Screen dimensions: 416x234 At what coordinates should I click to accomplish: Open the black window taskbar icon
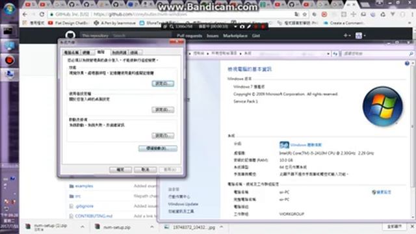[9, 31]
